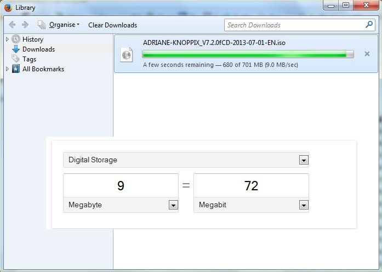Click the disc image file icon
The width and height of the screenshot is (382, 272).
click(127, 54)
